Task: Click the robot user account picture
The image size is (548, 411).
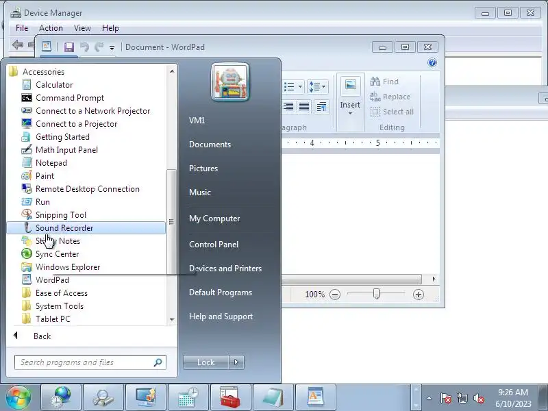Action: 230,82
